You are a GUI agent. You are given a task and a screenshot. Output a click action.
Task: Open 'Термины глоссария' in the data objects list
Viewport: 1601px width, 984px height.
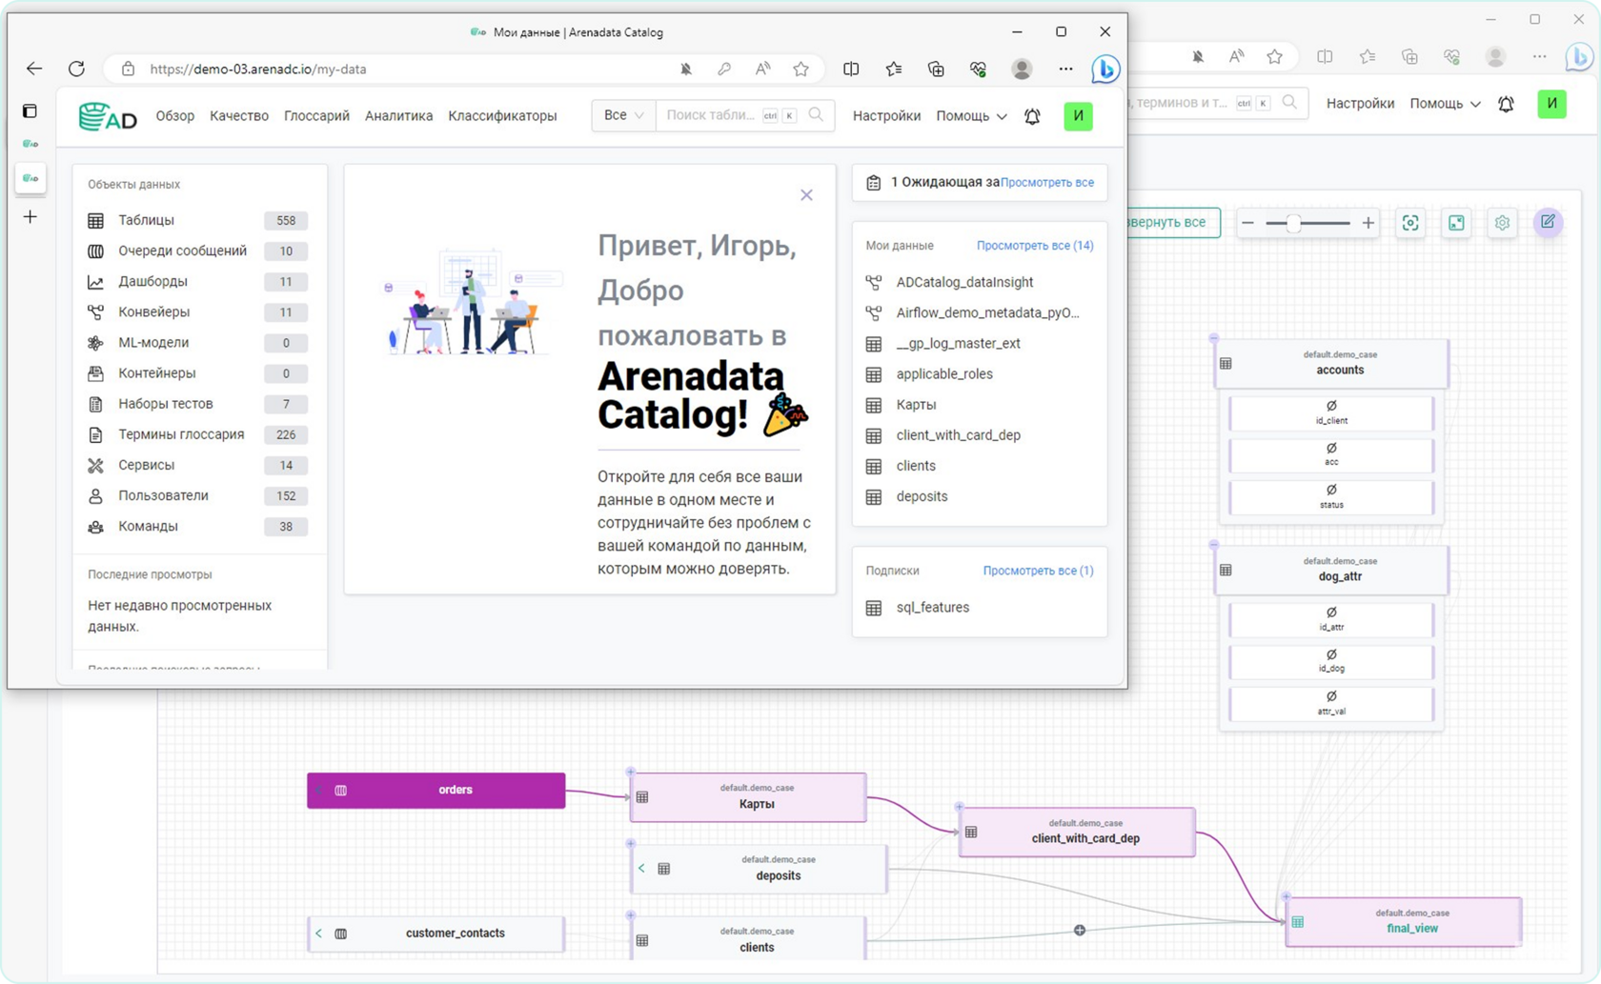198,434
